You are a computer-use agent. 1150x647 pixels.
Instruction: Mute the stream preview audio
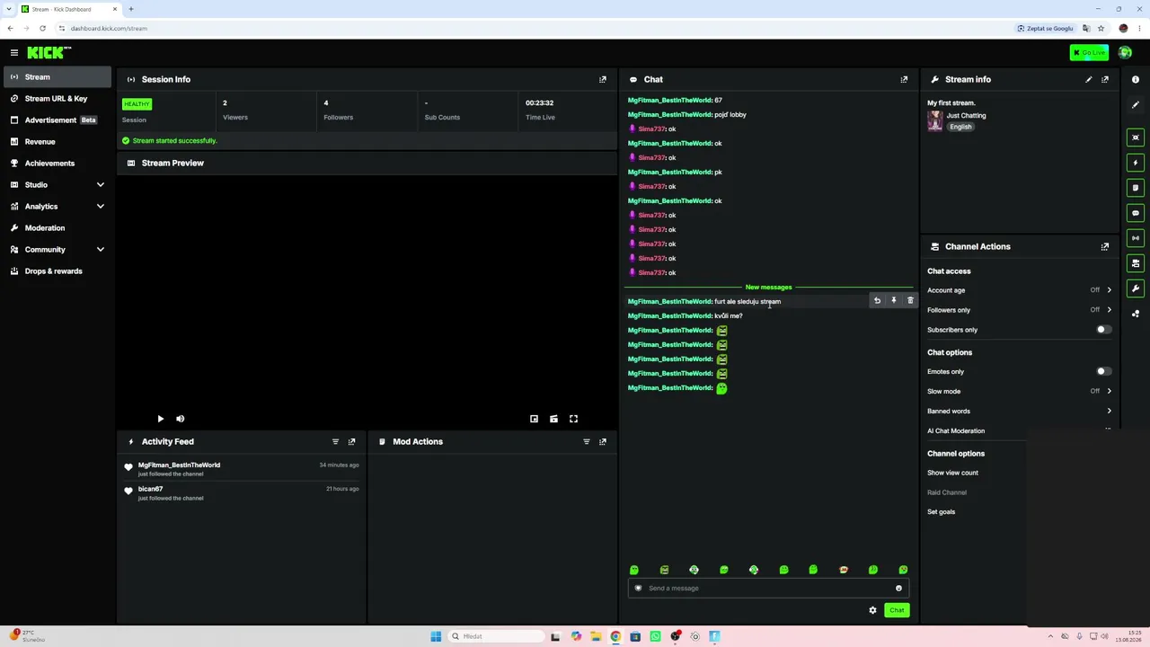click(x=181, y=419)
